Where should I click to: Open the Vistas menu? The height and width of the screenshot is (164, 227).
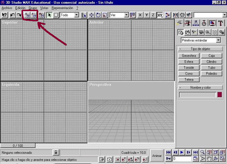click(44, 8)
